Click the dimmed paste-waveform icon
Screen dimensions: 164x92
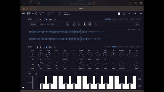tap(96, 24)
